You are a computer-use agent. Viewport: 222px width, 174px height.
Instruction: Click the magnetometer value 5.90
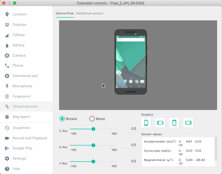189,160
